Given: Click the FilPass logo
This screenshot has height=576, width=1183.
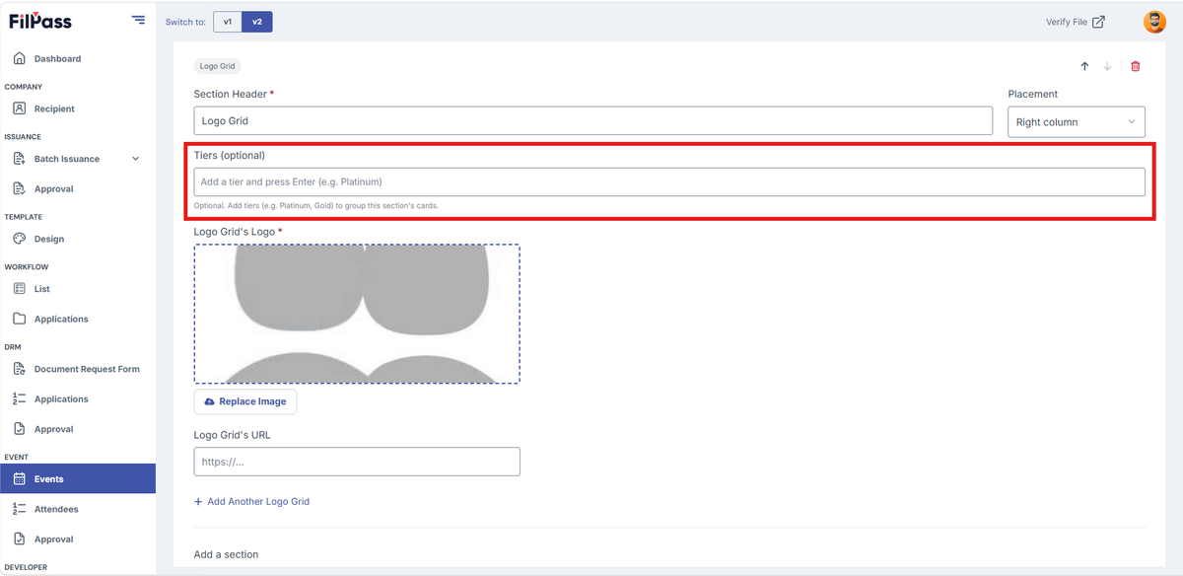Looking at the screenshot, I should tap(40, 21).
